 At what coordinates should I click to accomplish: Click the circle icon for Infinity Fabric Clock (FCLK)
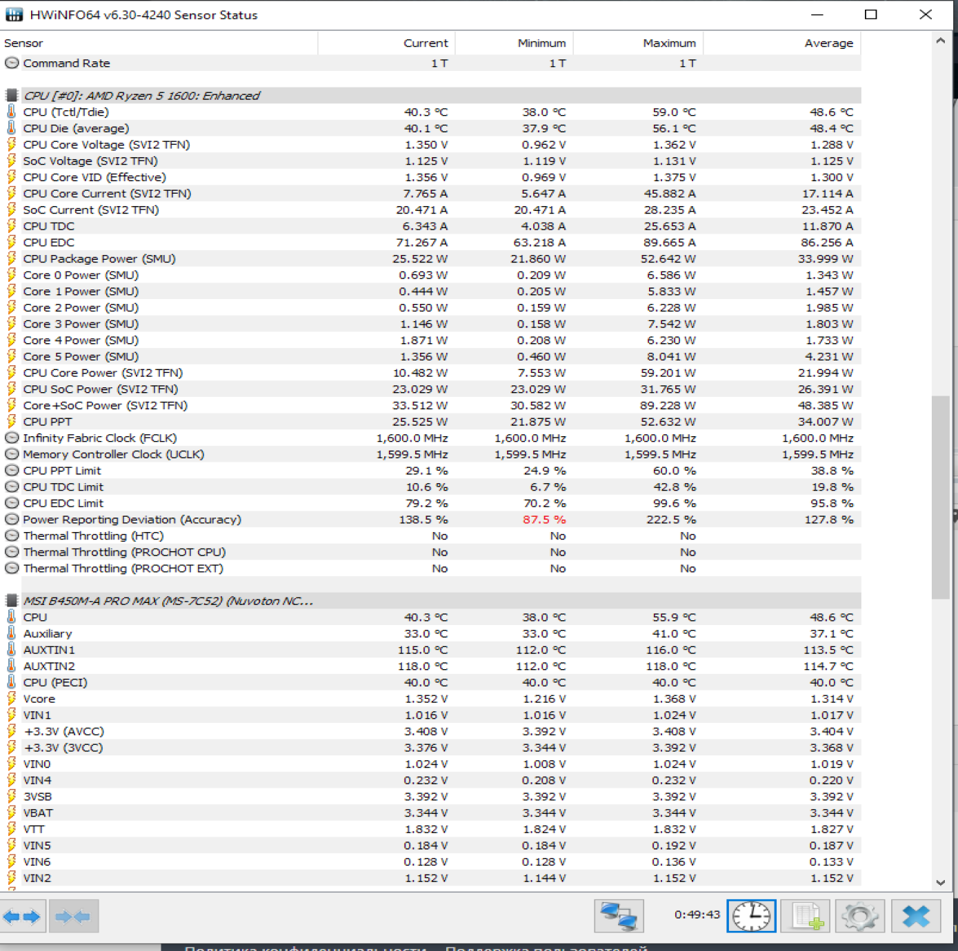(x=11, y=438)
